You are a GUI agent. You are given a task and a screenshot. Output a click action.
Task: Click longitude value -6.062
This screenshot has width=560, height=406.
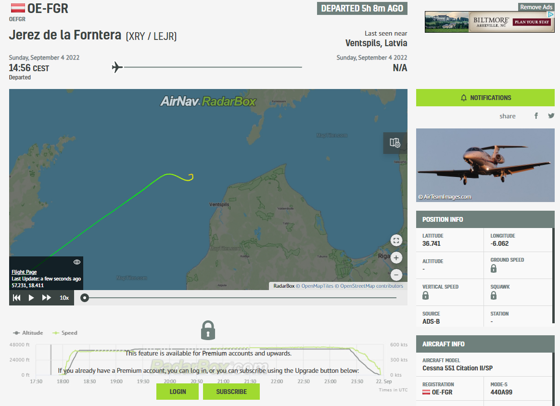[x=499, y=243]
